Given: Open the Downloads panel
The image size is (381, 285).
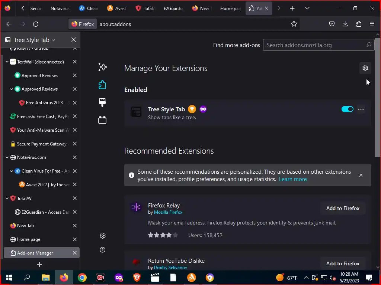Looking at the screenshot, I should pos(345,24).
